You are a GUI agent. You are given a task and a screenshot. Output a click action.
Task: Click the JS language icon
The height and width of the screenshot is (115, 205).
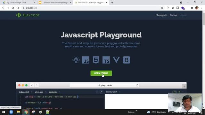pyautogui.click(x=86, y=60)
